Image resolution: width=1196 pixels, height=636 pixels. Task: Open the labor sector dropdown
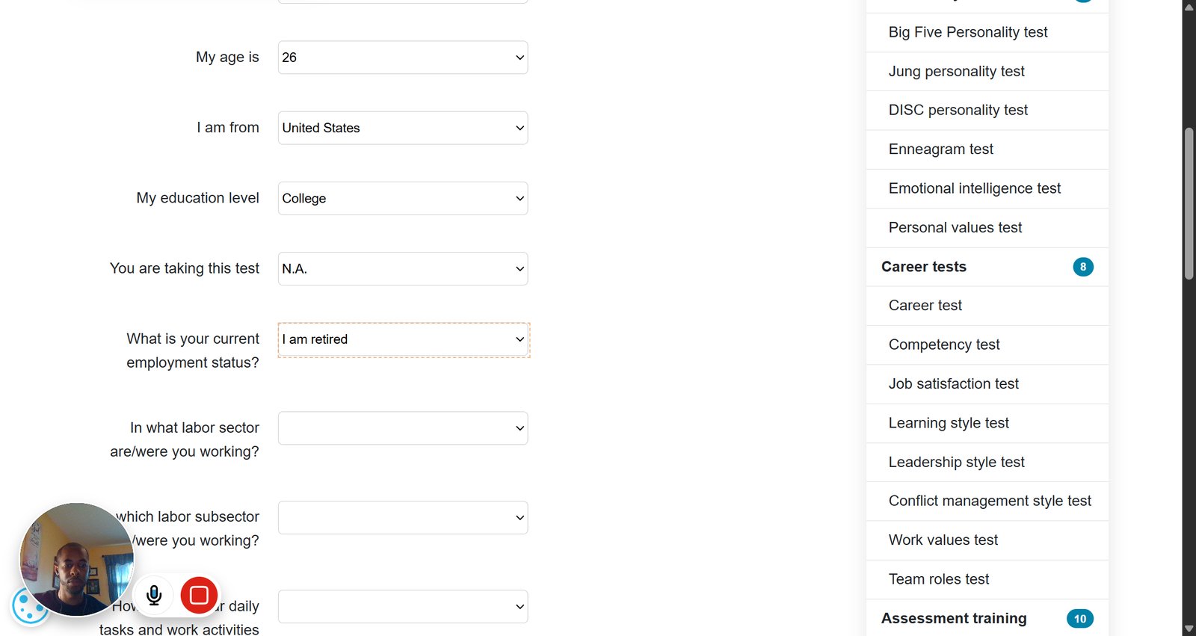tap(403, 428)
